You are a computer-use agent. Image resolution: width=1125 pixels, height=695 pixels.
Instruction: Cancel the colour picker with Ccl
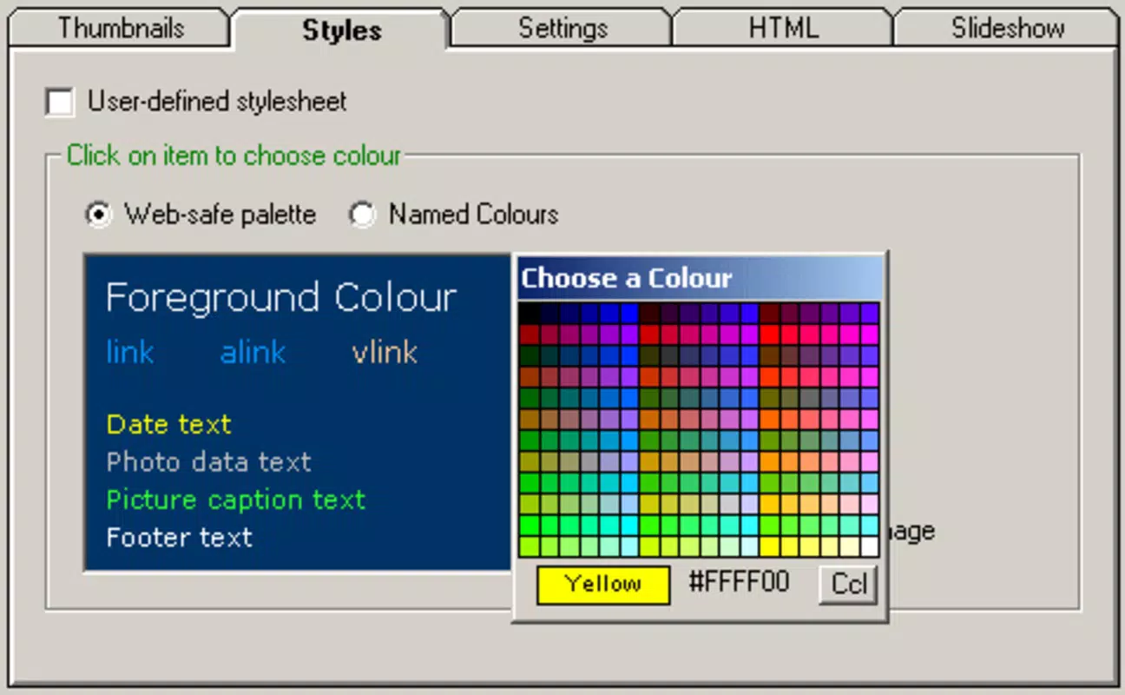tap(848, 584)
